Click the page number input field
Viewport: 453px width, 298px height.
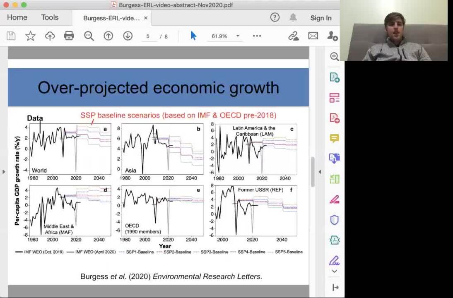coord(148,36)
